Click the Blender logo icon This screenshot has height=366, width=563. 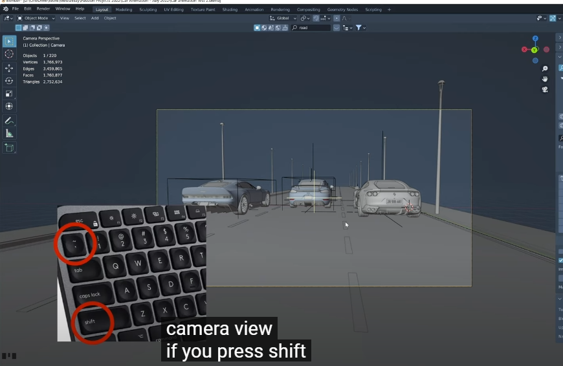tap(6, 9)
